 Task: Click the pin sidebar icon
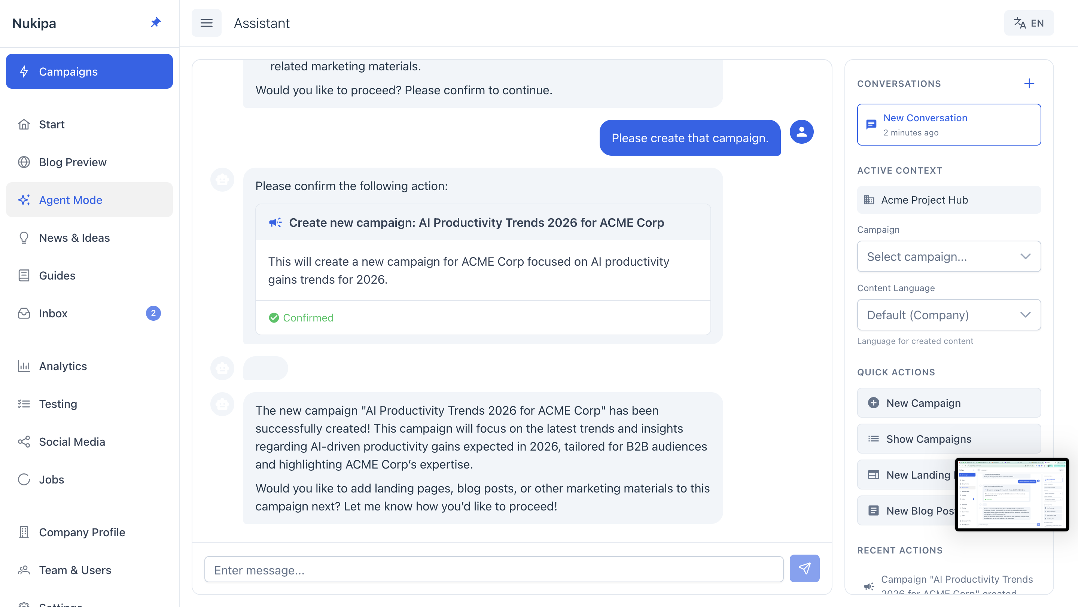(x=156, y=22)
